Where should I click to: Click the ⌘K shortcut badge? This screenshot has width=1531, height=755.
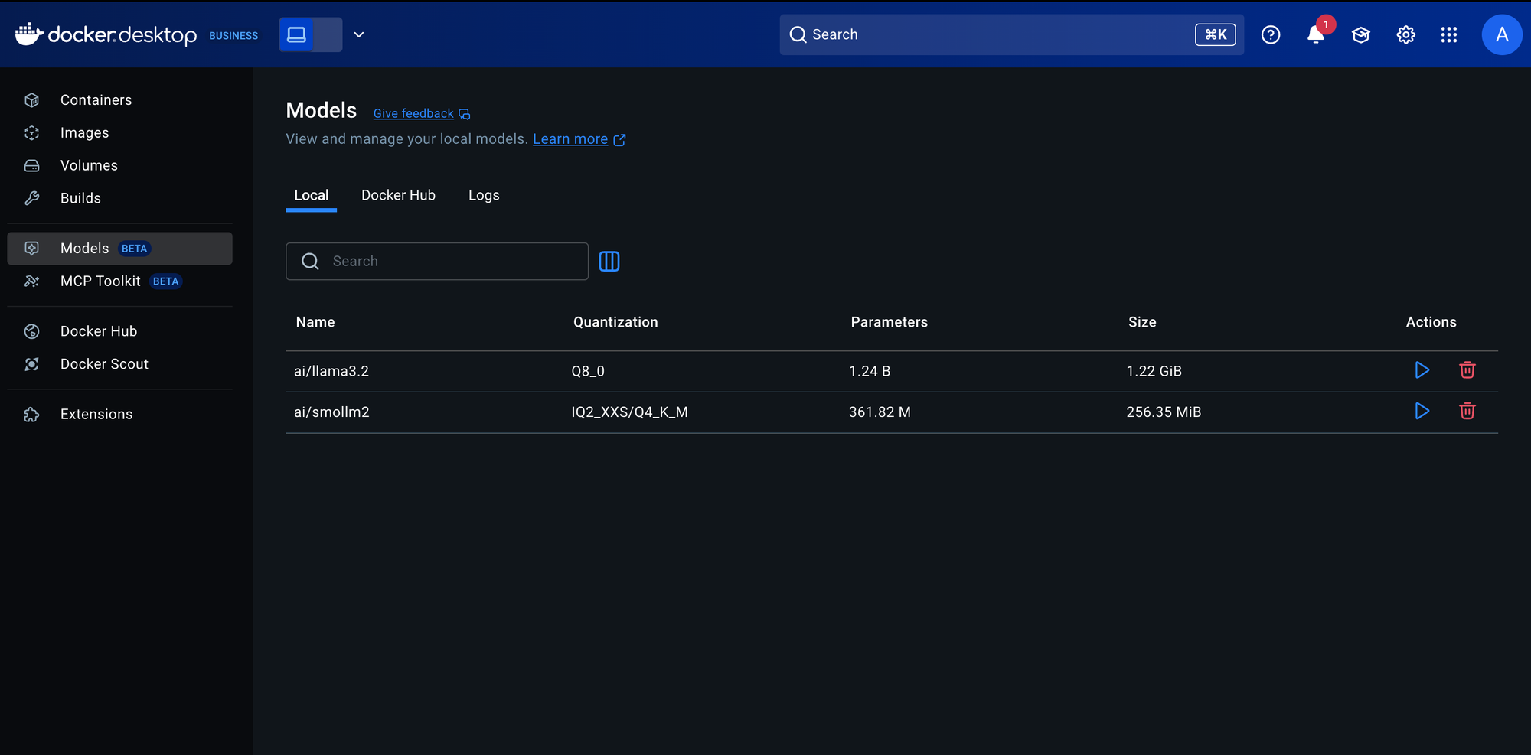[x=1216, y=34]
